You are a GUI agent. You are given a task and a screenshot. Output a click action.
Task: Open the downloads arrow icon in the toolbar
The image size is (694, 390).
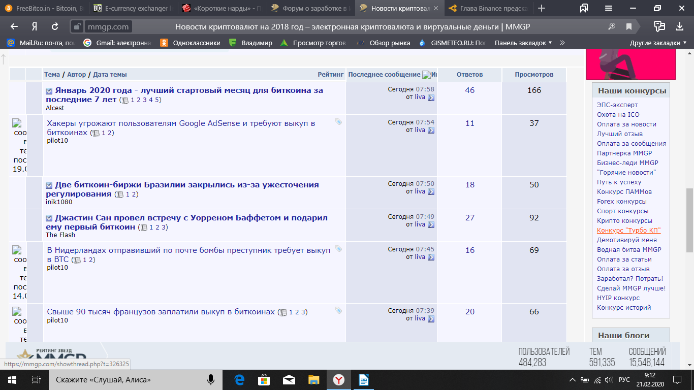point(680,26)
